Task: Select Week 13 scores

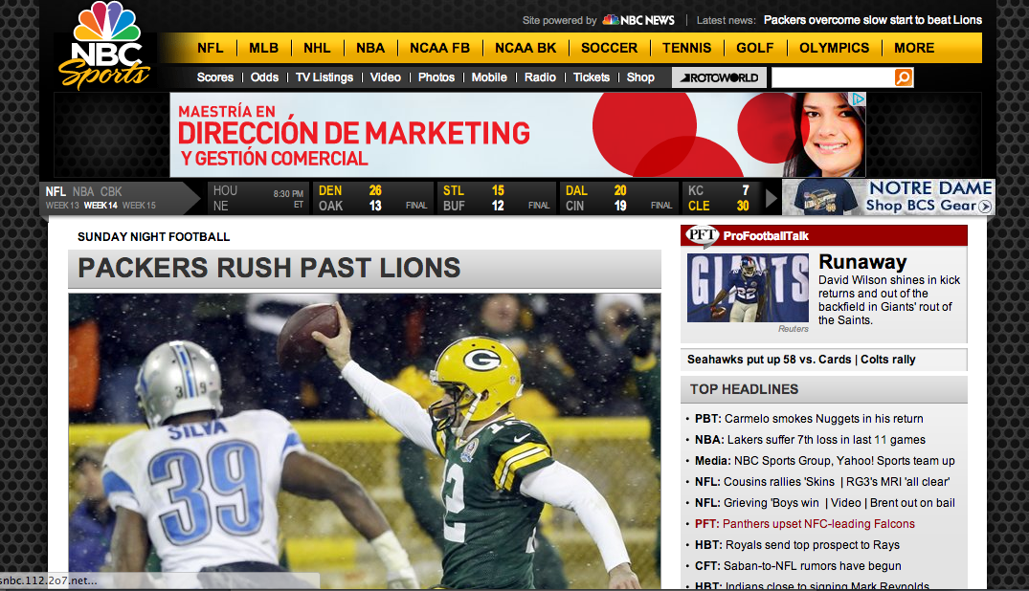Action: click(62, 206)
